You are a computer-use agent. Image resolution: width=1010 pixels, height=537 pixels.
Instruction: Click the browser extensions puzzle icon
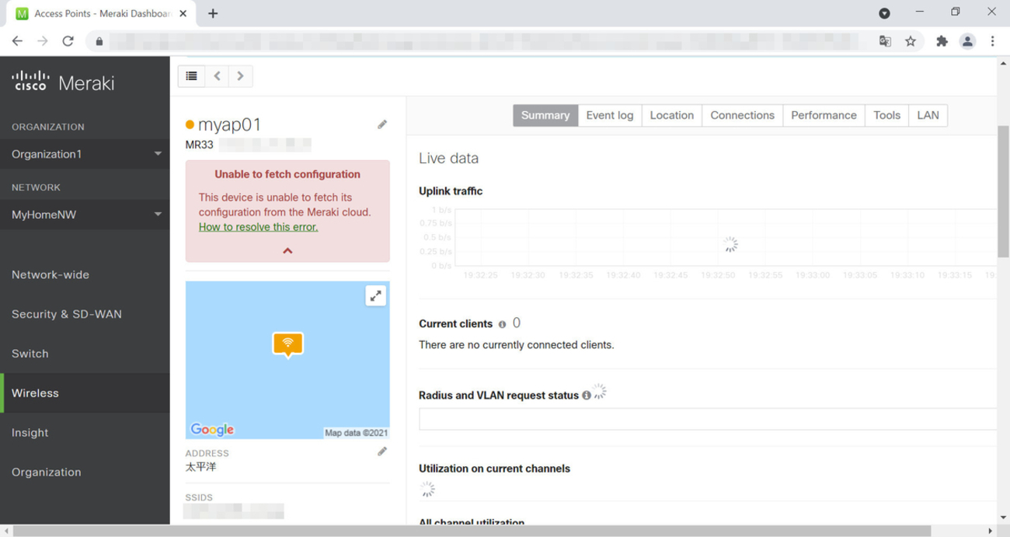942,40
